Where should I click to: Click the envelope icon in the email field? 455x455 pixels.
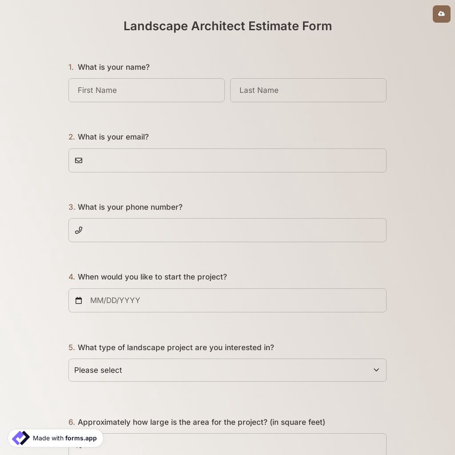coord(78,160)
